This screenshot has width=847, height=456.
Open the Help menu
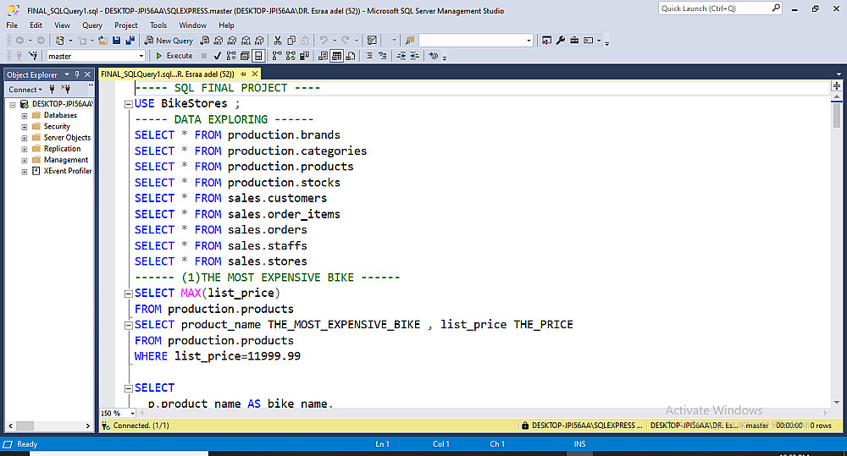point(226,25)
